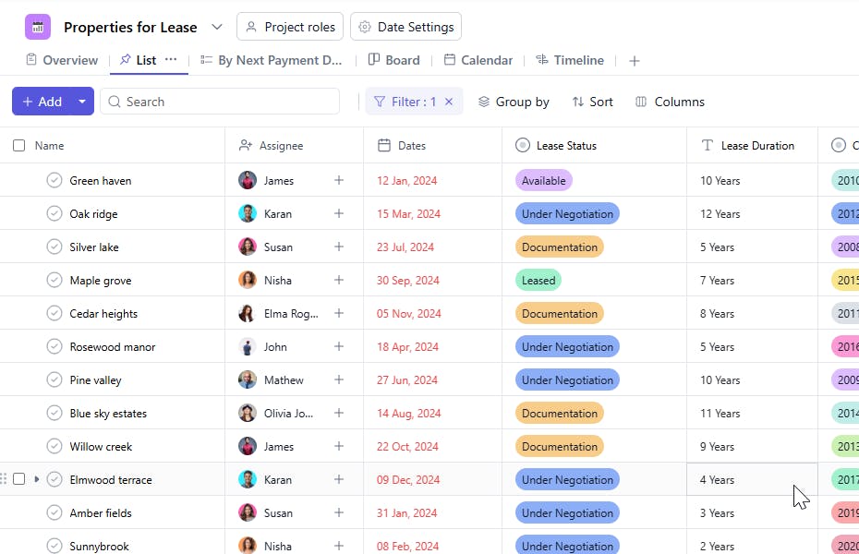Switch to the Timeline tab

click(570, 60)
